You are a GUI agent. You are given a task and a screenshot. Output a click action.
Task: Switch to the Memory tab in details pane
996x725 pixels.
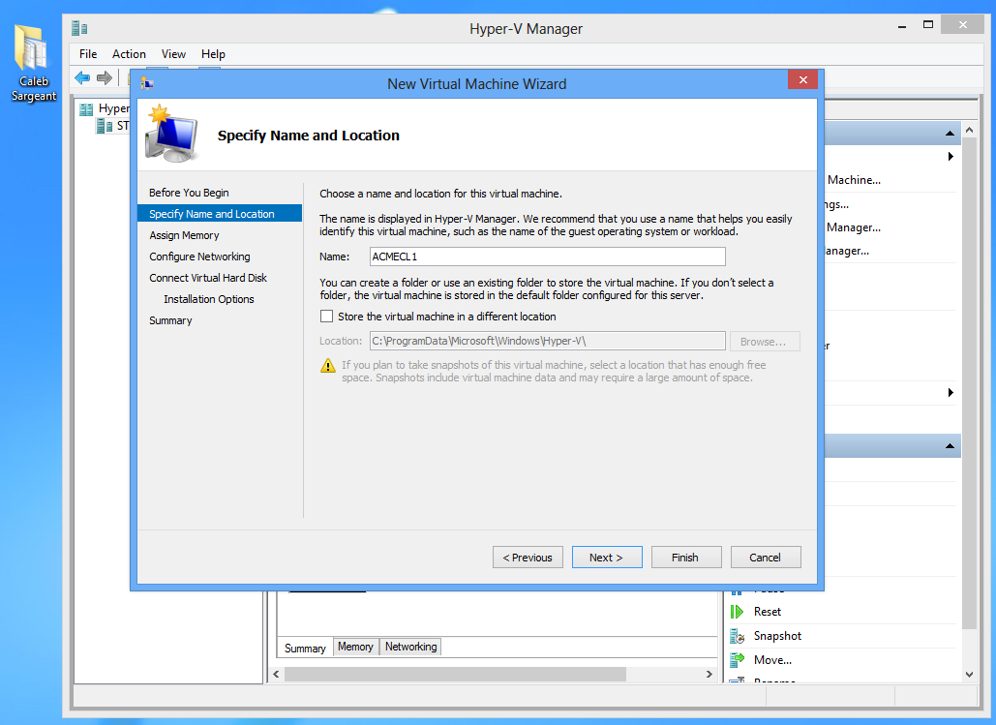click(x=356, y=647)
